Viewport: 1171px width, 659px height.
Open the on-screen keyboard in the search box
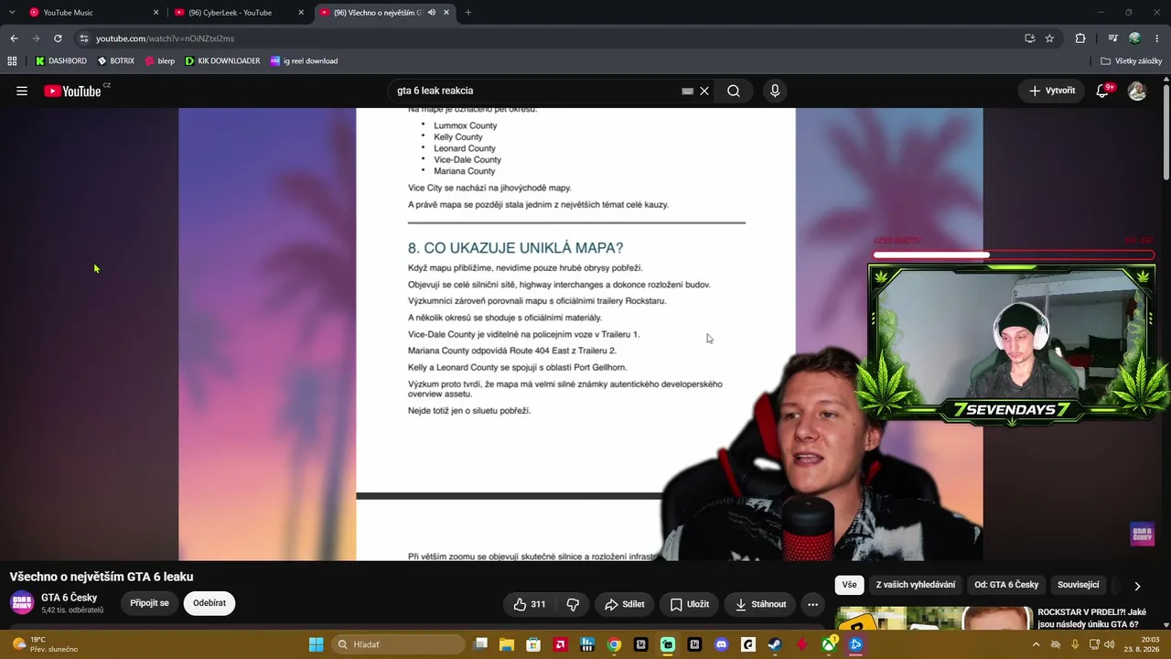pyautogui.click(x=688, y=91)
